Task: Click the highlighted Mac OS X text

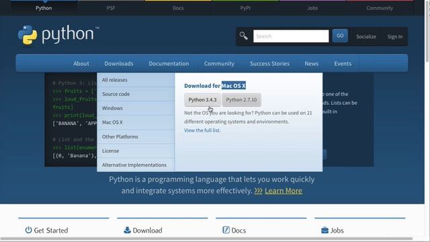Action: click(233, 85)
